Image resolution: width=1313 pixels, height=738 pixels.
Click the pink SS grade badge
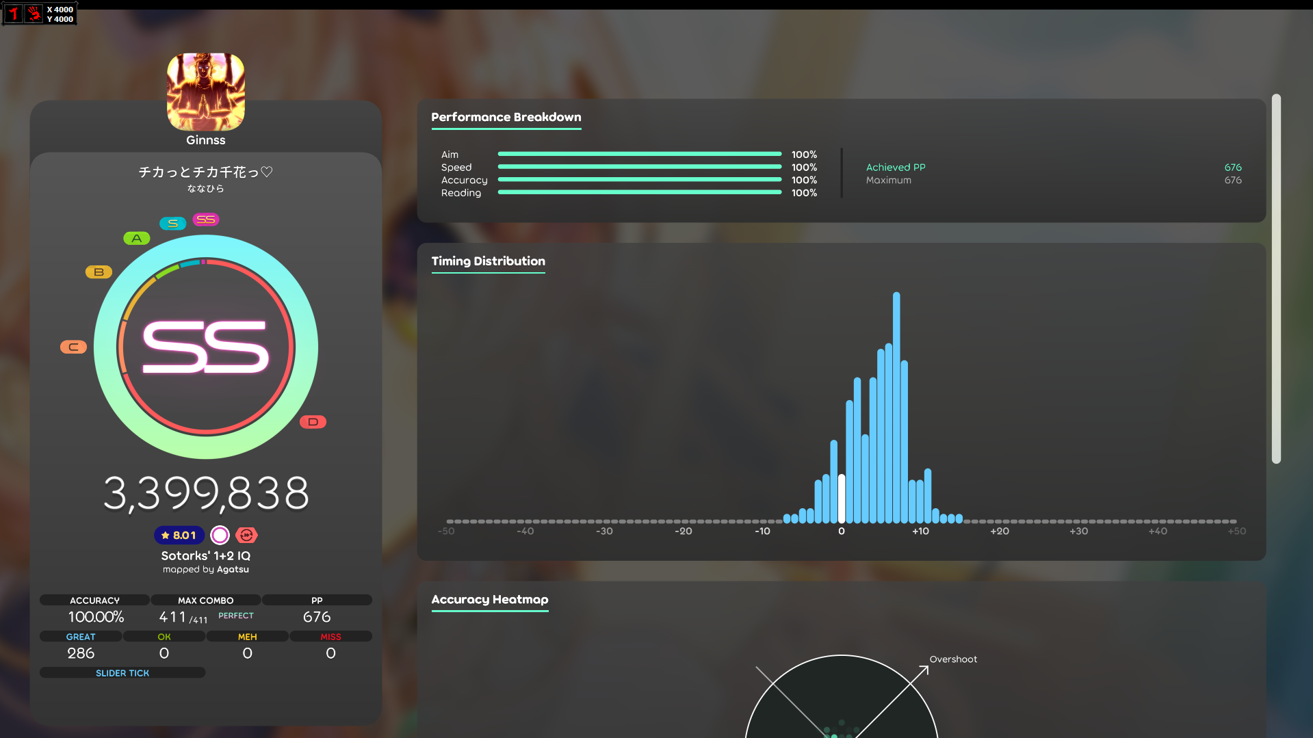[206, 220]
